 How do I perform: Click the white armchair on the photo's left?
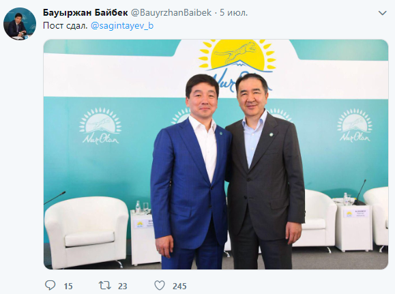87,231
